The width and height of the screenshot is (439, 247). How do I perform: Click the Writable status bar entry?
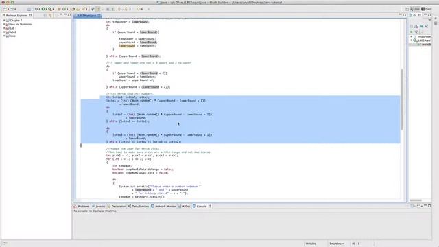point(311,244)
